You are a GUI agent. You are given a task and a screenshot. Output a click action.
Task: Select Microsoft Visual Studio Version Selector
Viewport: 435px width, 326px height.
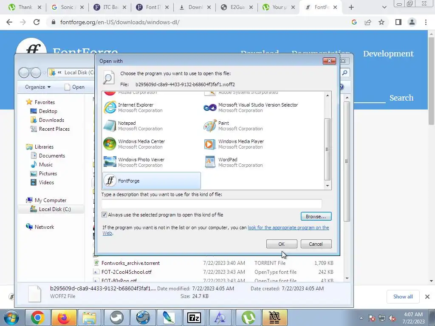(251, 107)
